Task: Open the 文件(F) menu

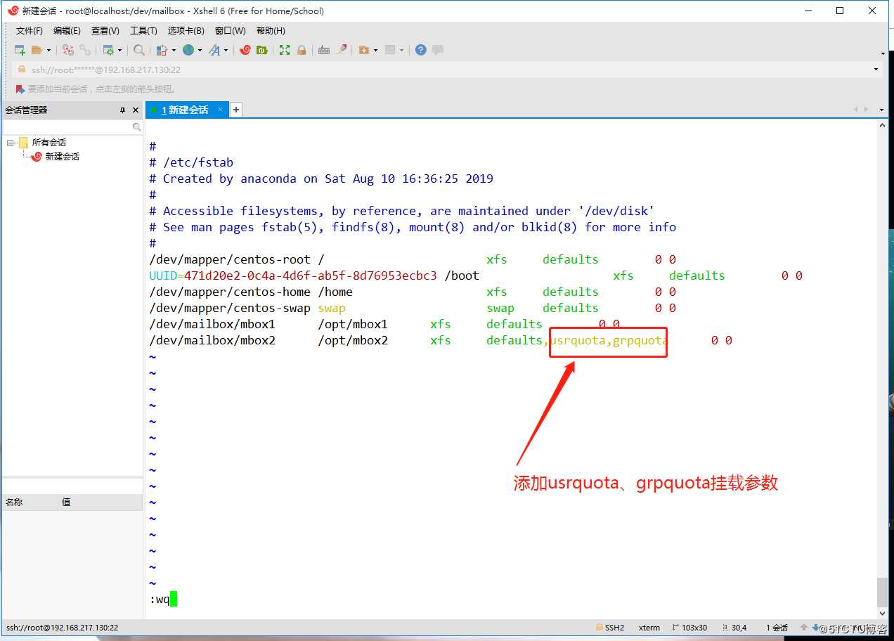Action: tap(30, 31)
